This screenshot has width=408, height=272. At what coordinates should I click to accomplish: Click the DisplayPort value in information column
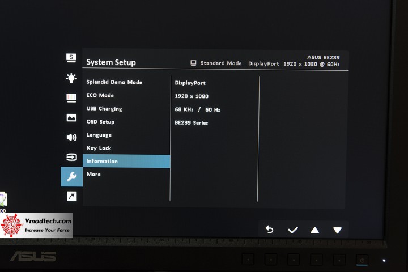[x=190, y=83]
